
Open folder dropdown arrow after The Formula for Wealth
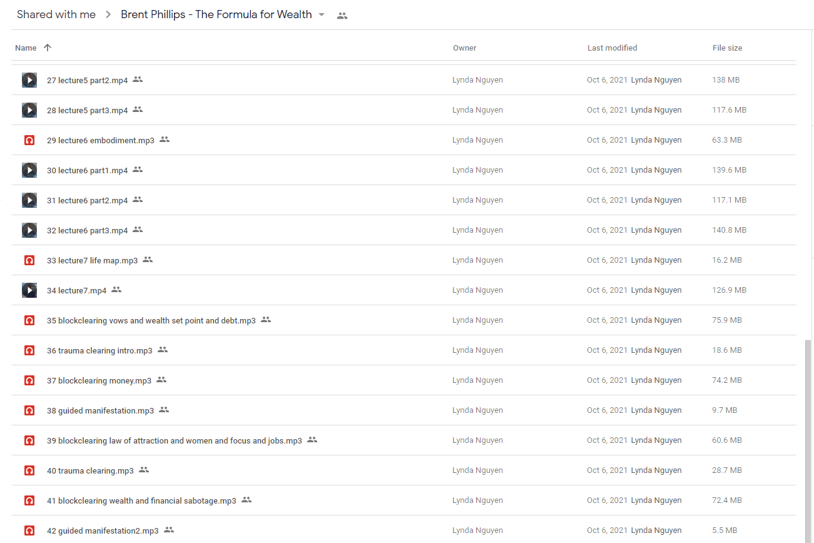[322, 14]
